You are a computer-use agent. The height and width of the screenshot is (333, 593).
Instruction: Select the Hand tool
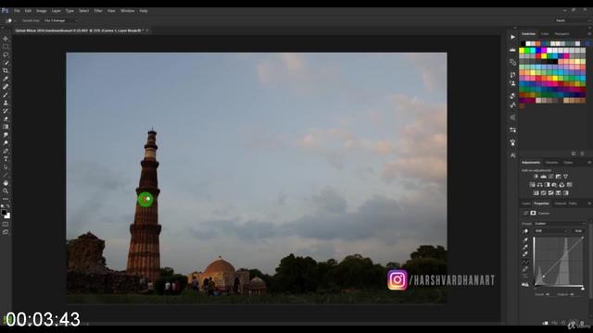6,183
